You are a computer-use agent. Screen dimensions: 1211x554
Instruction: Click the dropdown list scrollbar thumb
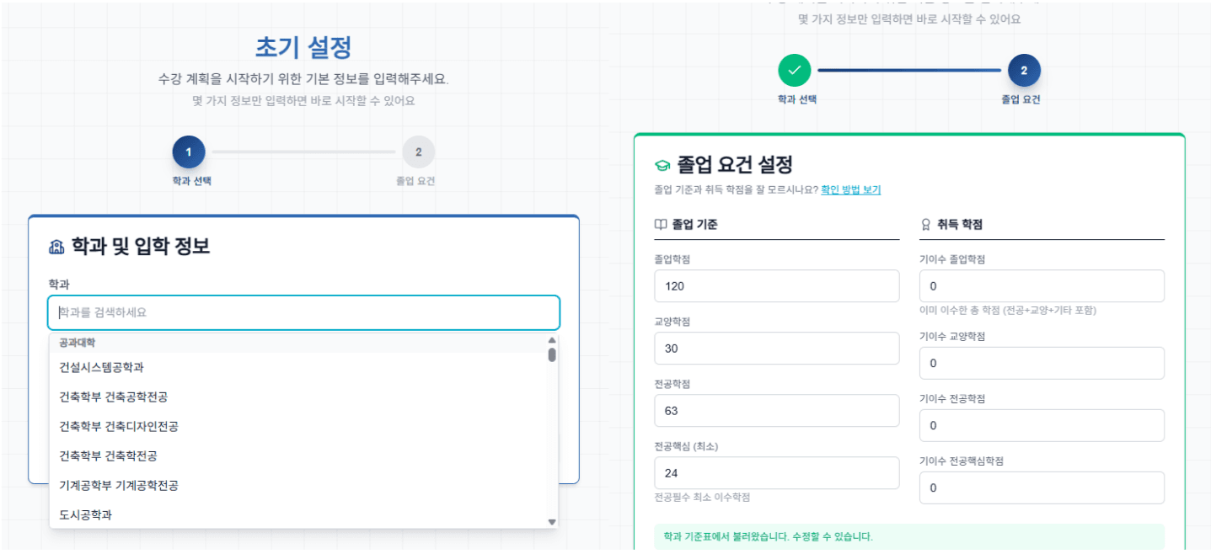[552, 354]
